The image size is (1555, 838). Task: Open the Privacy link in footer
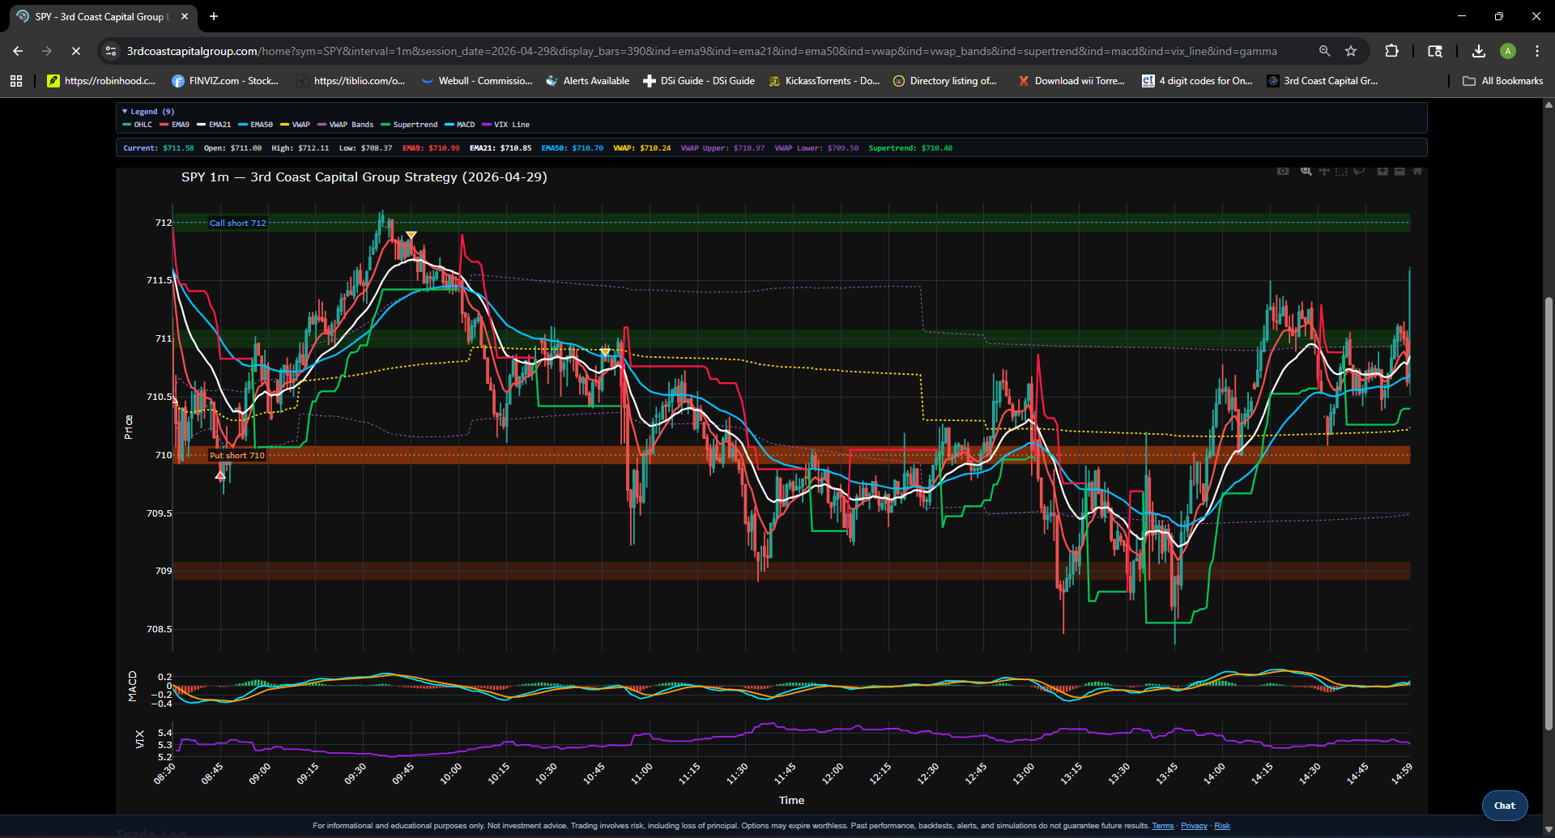pos(1194,826)
